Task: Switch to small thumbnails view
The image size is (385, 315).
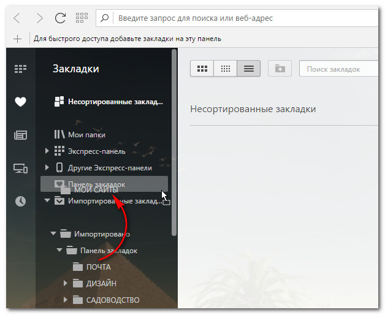Action: 225,69
